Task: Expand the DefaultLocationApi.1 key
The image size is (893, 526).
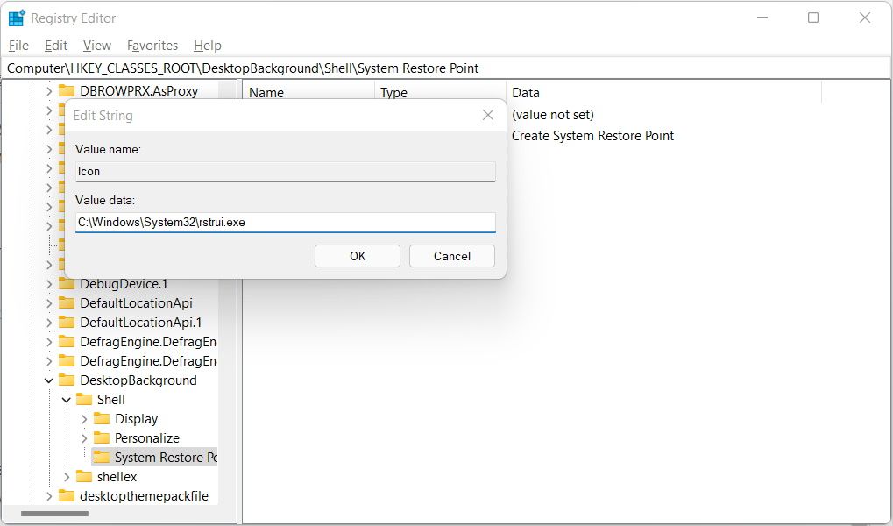Action: 49,323
